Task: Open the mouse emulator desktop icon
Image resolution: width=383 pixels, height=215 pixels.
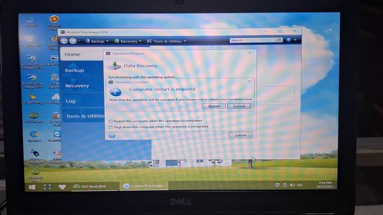Action: pyautogui.click(x=35, y=156)
